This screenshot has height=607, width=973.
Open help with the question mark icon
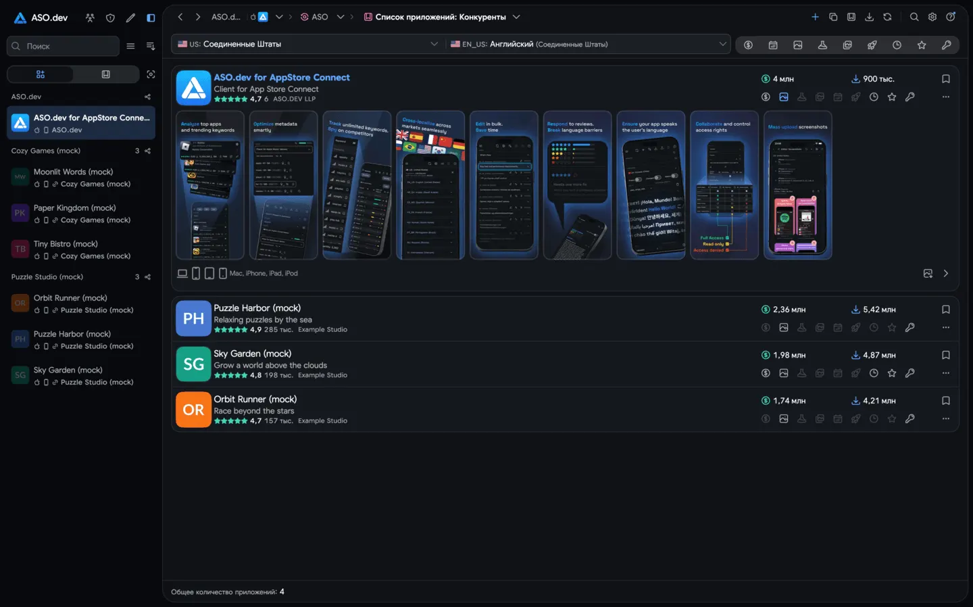pos(951,17)
